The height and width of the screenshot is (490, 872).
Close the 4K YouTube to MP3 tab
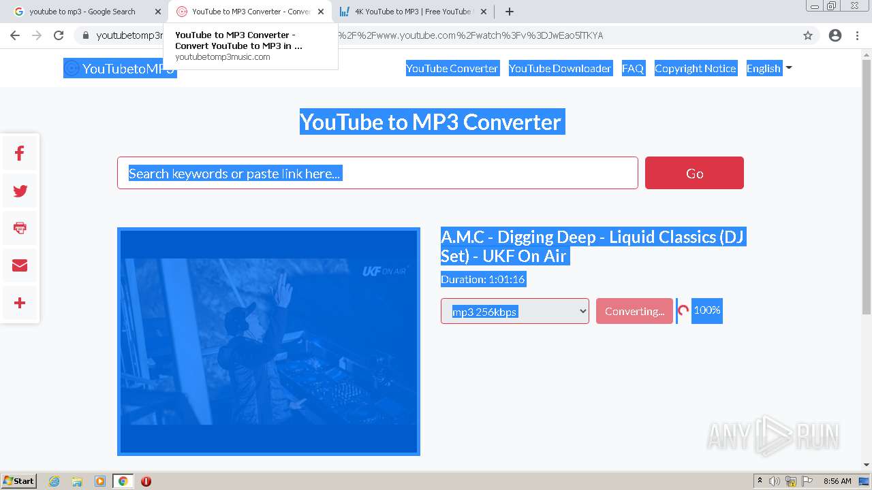484,12
